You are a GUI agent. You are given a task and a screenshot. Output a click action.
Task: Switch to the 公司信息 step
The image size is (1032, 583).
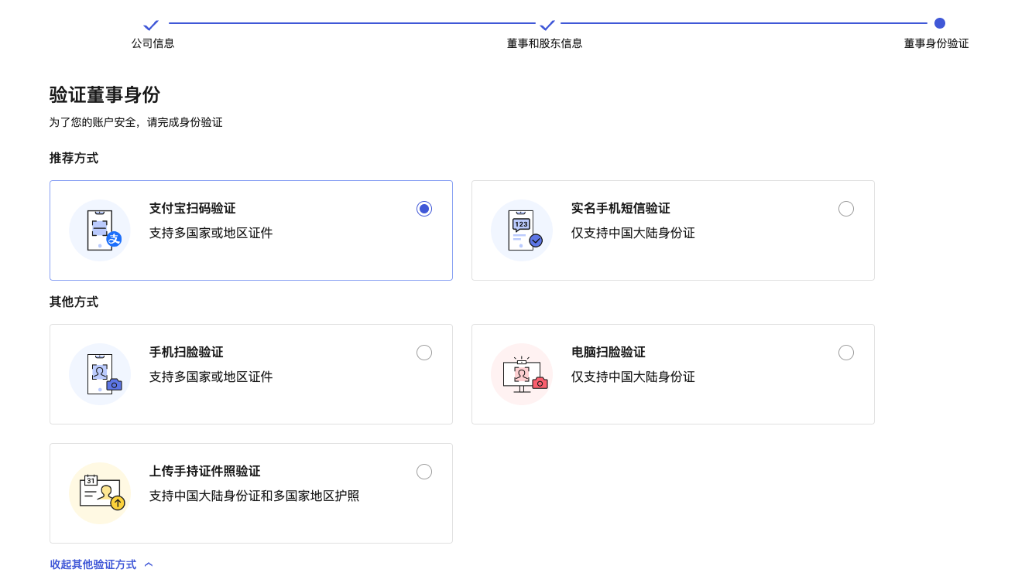[x=153, y=43]
